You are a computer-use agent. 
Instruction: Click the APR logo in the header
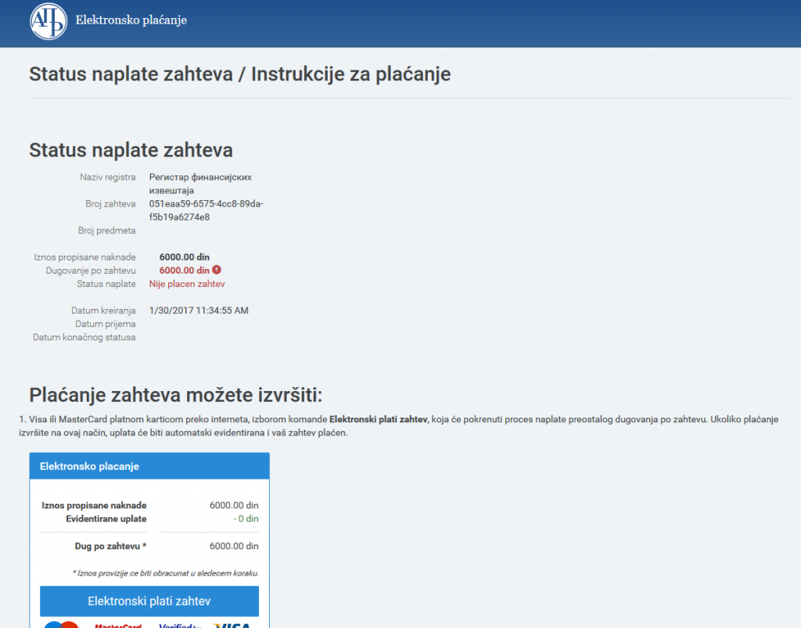pyautogui.click(x=48, y=21)
